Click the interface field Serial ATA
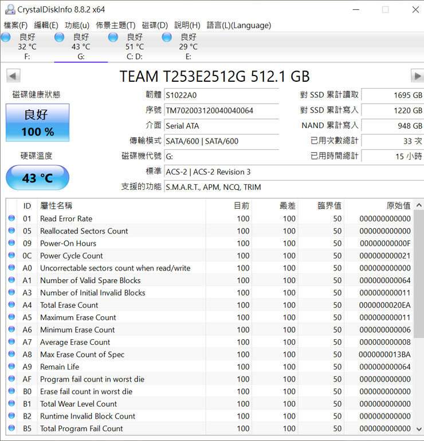The image size is (424, 441). click(221, 126)
